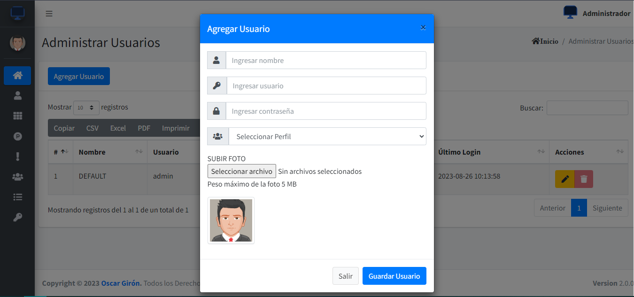
Task: Click the Excel export option
Action: point(118,128)
